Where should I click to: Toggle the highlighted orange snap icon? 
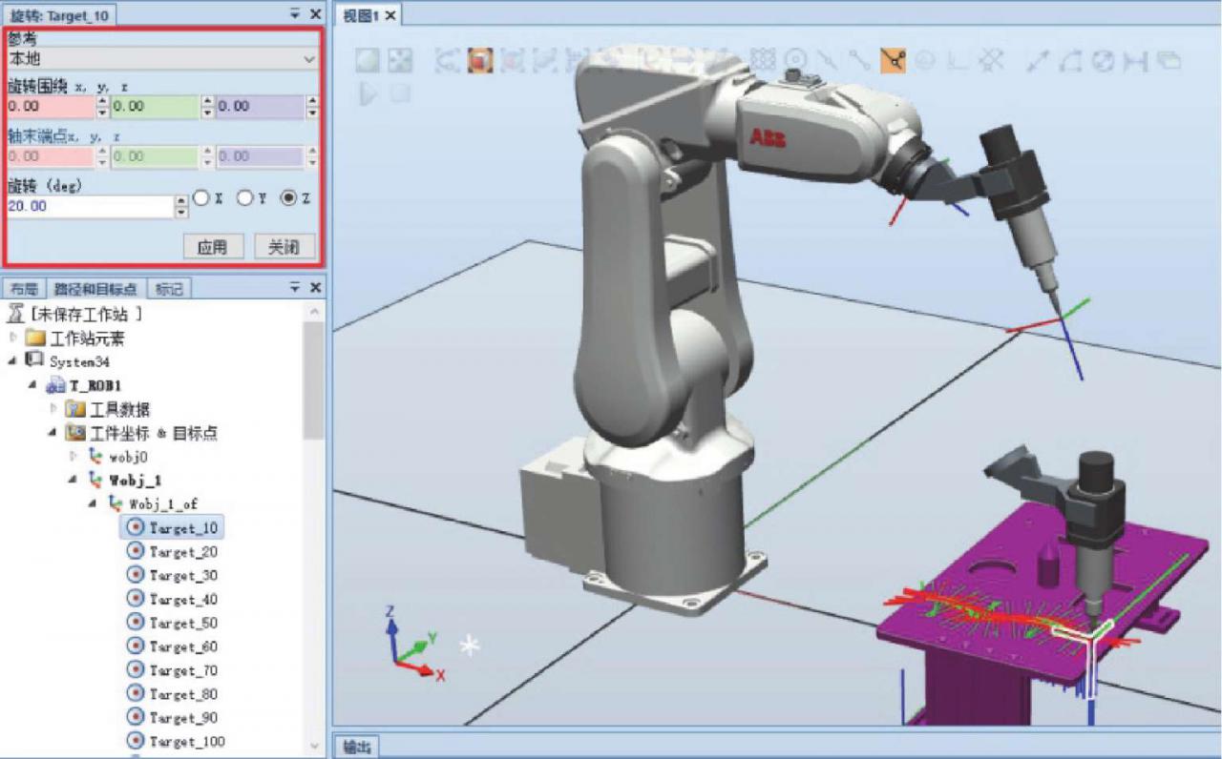893,61
